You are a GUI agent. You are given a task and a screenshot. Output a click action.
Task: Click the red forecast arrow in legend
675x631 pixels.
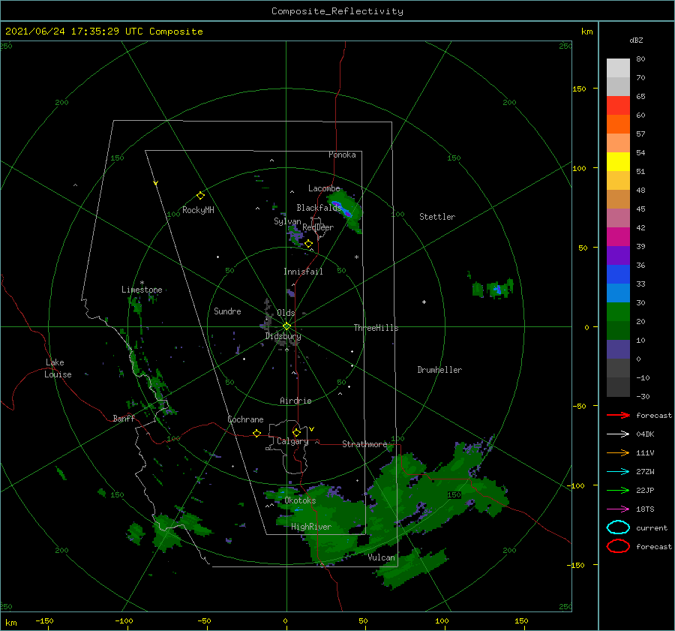(618, 415)
